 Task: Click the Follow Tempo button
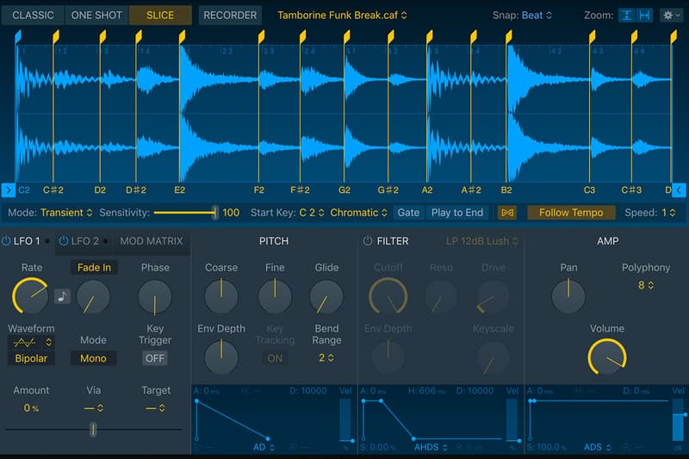(x=570, y=213)
